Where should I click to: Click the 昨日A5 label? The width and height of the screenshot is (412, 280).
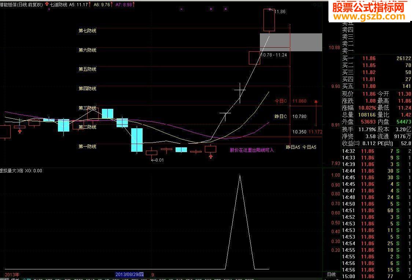click(x=293, y=147)
